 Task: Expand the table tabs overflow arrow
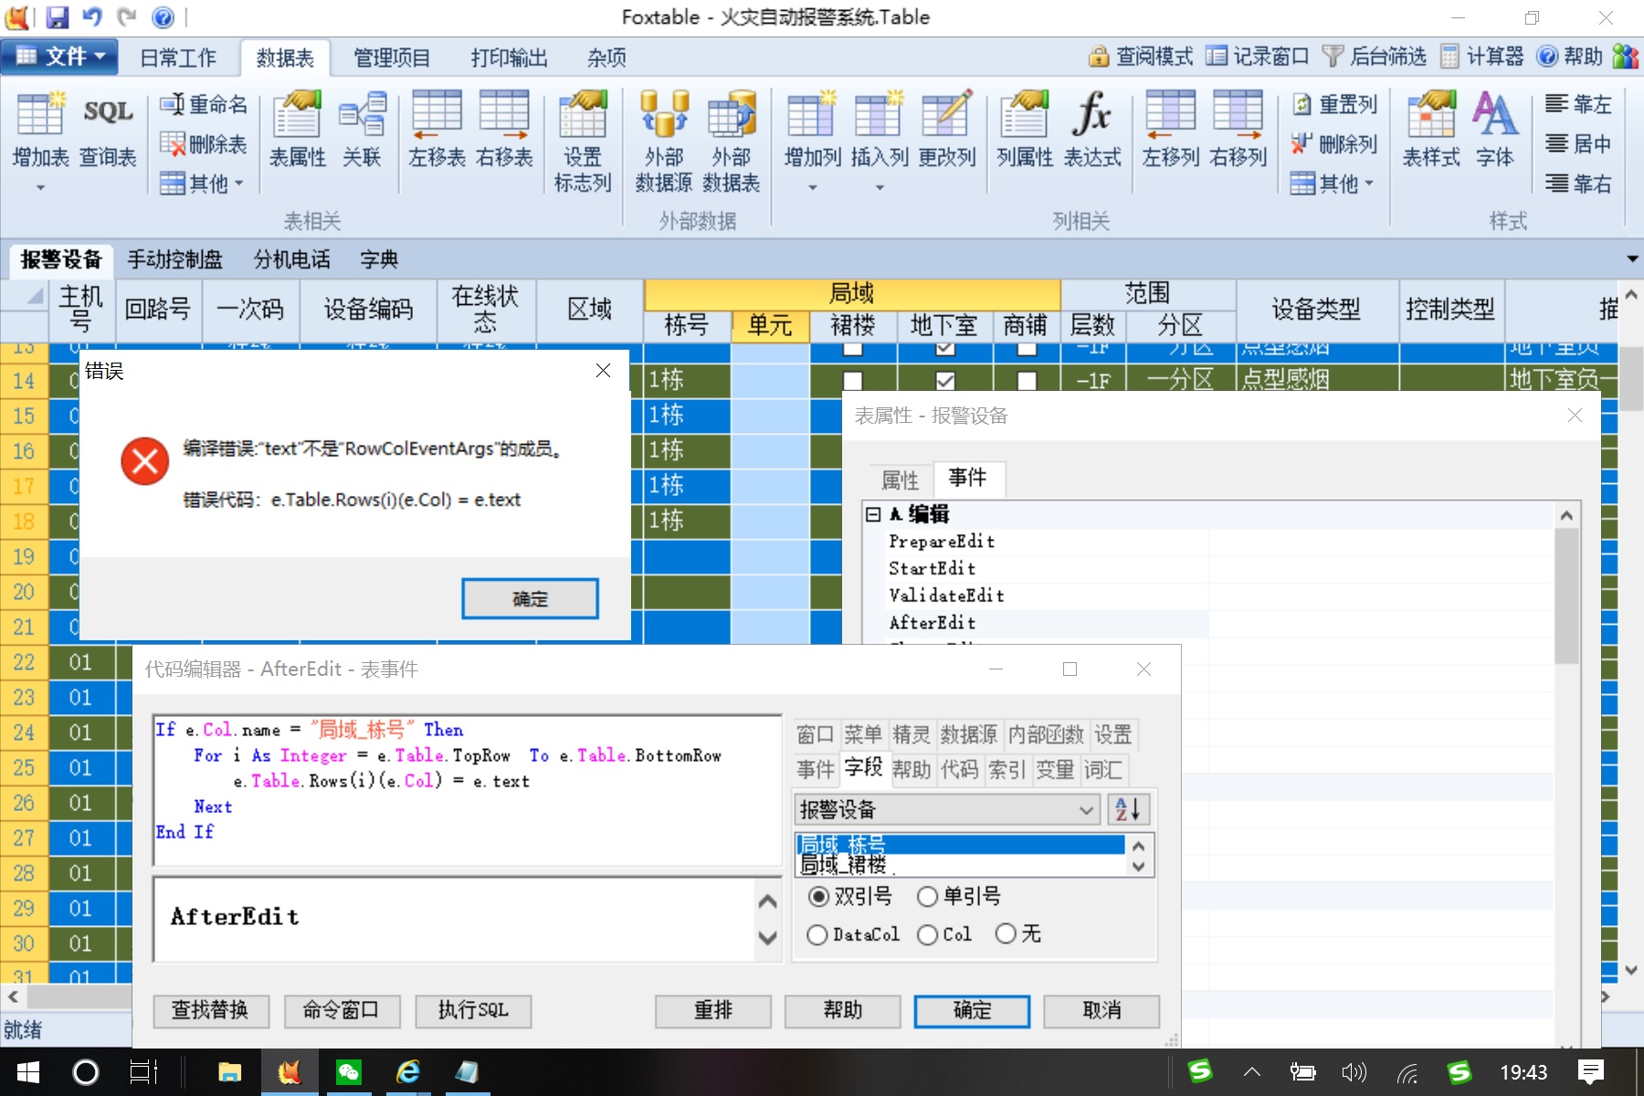[1632, 259]
